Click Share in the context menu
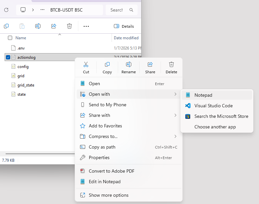 150,67
